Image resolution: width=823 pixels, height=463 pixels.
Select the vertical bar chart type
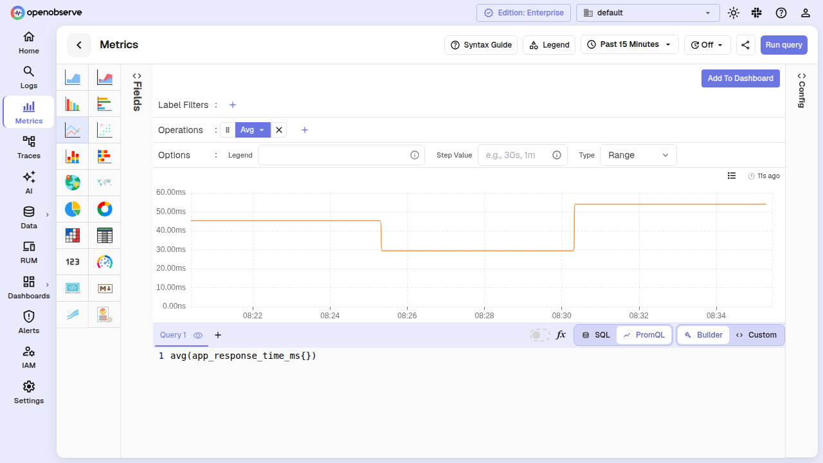click(x=73, y=104)
